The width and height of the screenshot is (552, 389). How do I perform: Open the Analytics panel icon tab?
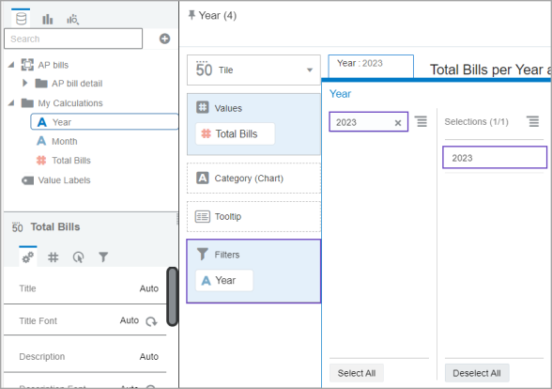72,20
